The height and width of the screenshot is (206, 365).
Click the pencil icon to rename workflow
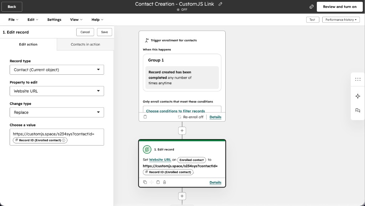click(x=220, y=4)
